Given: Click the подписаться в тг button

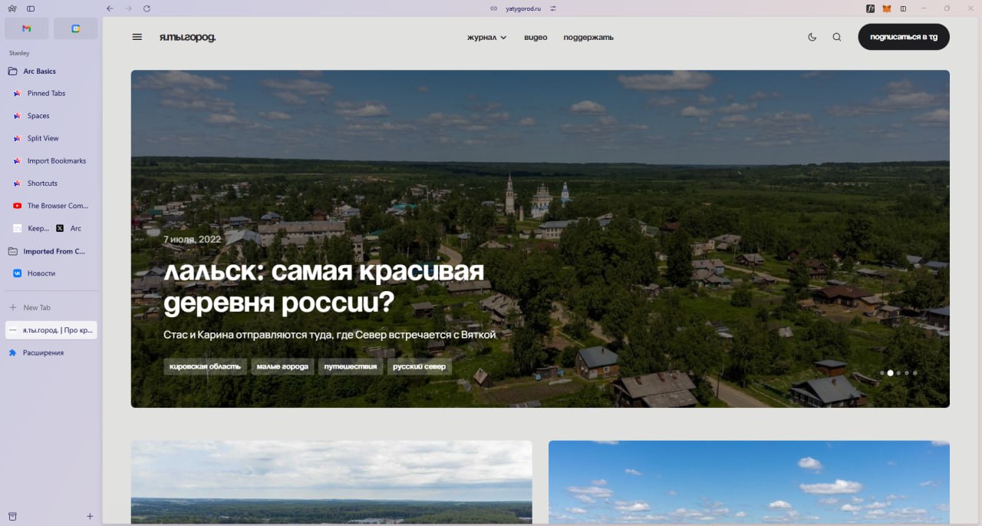Looking at the screenshot, I should coord(903,36).
